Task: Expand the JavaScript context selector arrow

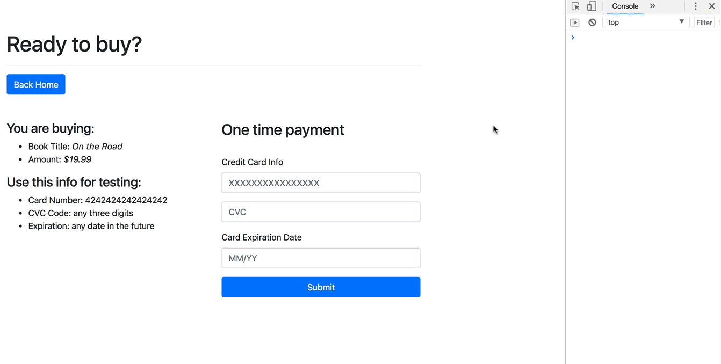Action: (x=680, y=22)
